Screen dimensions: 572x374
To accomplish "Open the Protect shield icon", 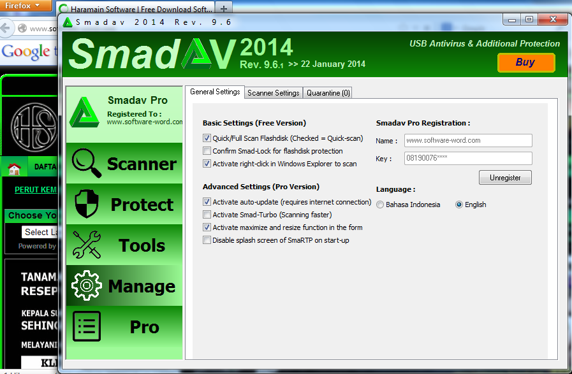I will coord(87,204).
